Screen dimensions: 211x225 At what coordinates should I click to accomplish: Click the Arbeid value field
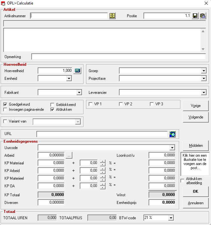51,155
